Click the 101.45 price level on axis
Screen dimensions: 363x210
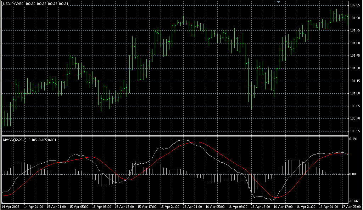[355, 56]
